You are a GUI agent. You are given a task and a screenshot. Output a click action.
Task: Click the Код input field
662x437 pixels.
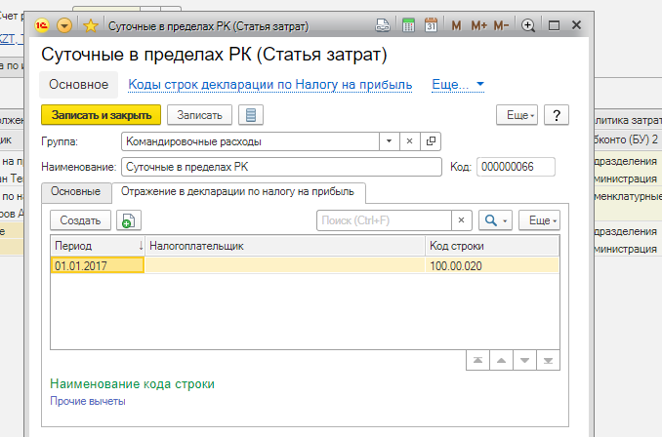[x=516, y=167]
